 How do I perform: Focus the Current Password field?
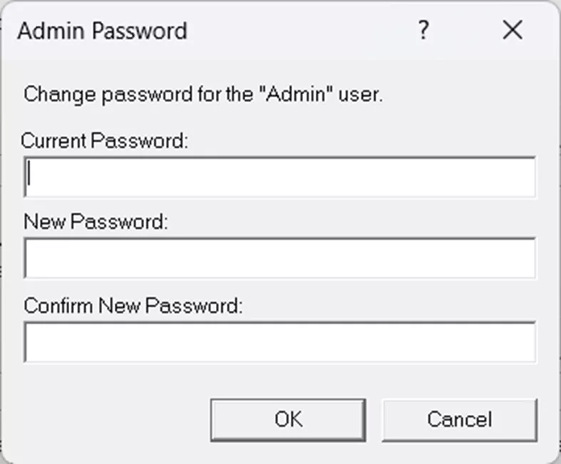pos(279,177)
